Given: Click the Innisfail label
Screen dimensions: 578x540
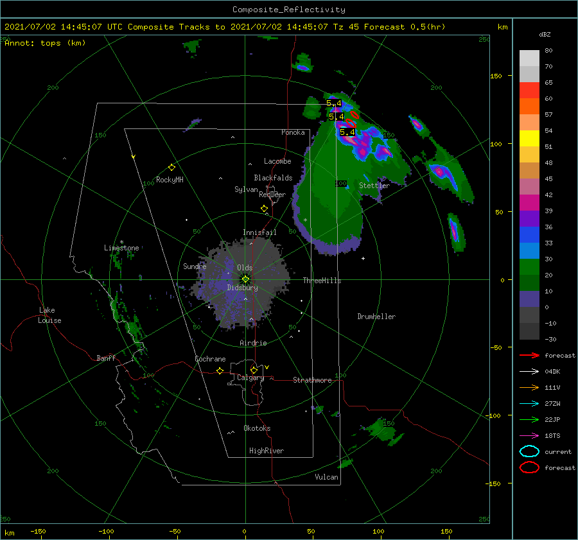Looking at the screenshot, I should click(x=259, y=232).
